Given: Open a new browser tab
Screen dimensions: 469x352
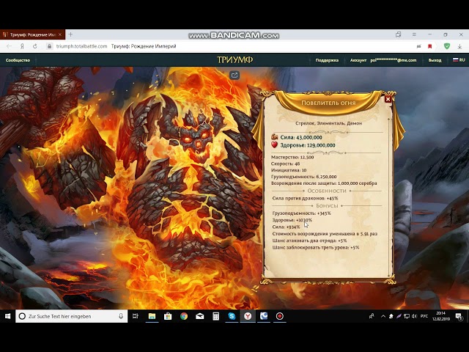Looking at the screenshot, I should [70, 34].
